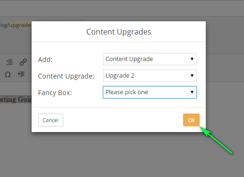The image size is (244, 177).
Task: Click the 'Fancy Box:' field label
Action: click(55, 93)
